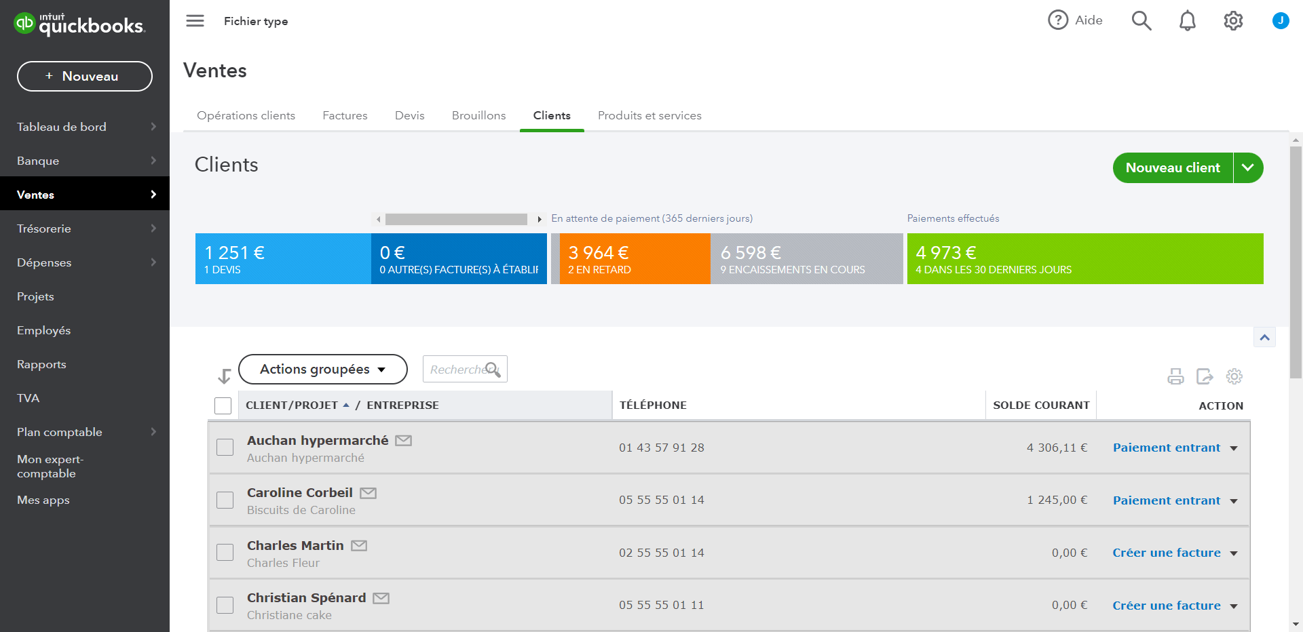Open the search magnifier in header

tap(1141, 21)
